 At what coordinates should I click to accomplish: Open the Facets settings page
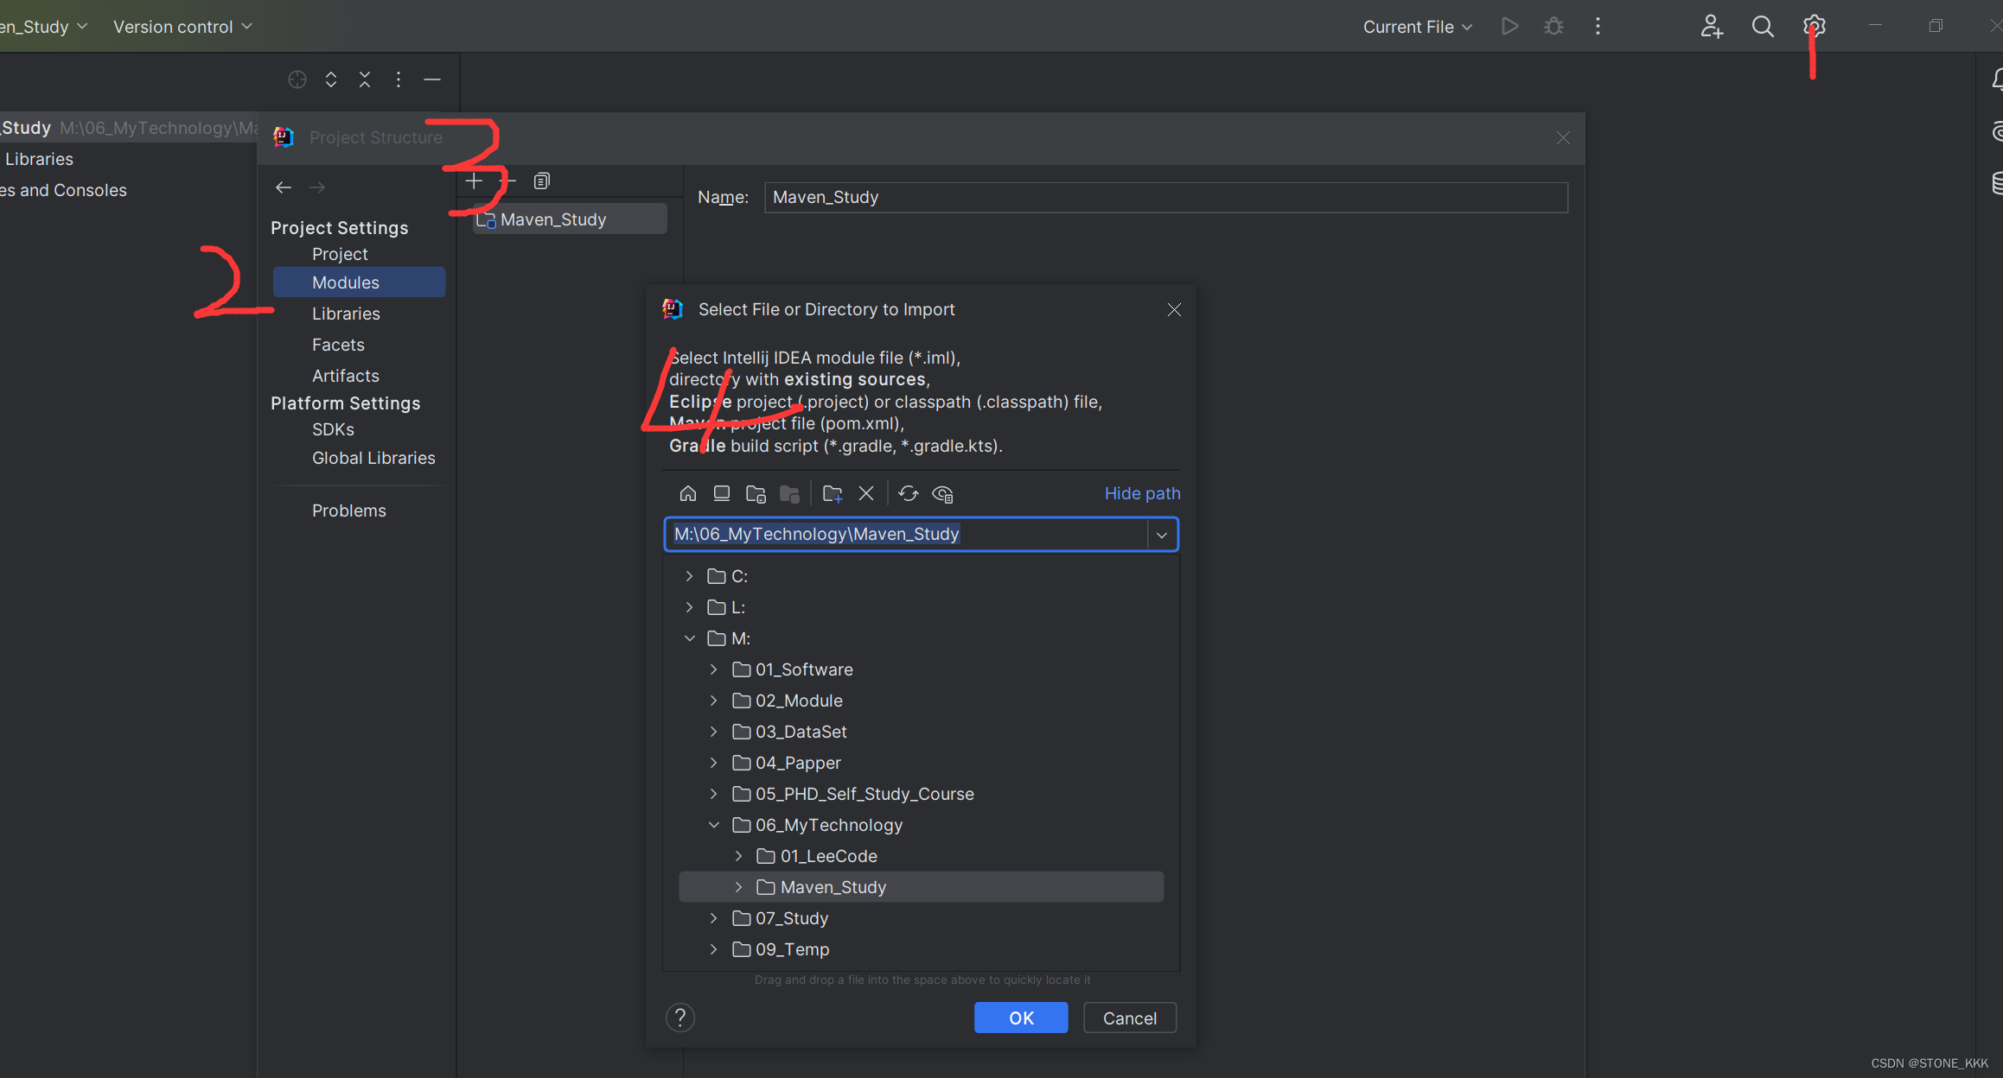[x=338, y=345]
